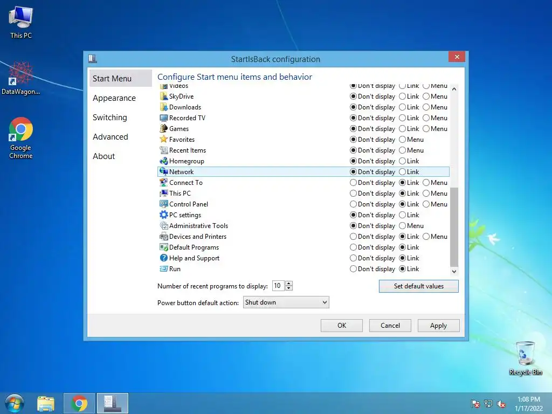Click the SkyDrive folder icon

tap(164, 96)
